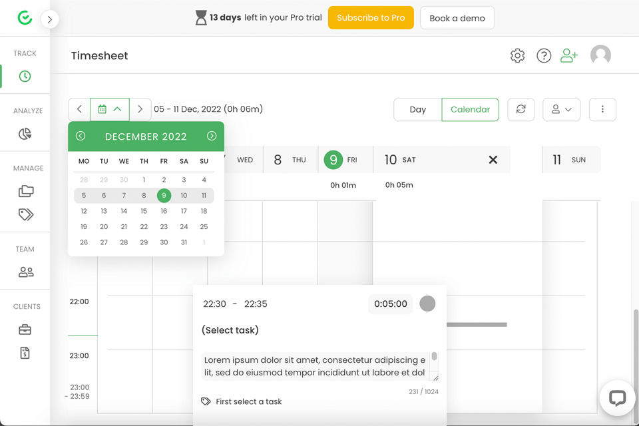Viewport: 639px width, 426px height.
Task: Open the Manage projects folder icon
Action: [26, 191]
